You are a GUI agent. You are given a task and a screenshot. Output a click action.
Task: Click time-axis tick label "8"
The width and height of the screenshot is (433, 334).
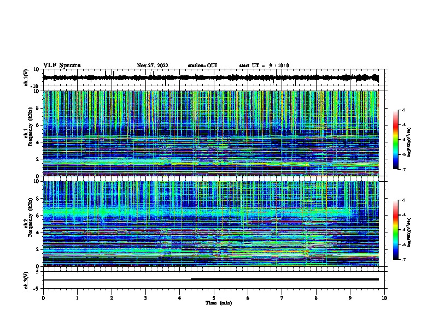tap(316, 298)
